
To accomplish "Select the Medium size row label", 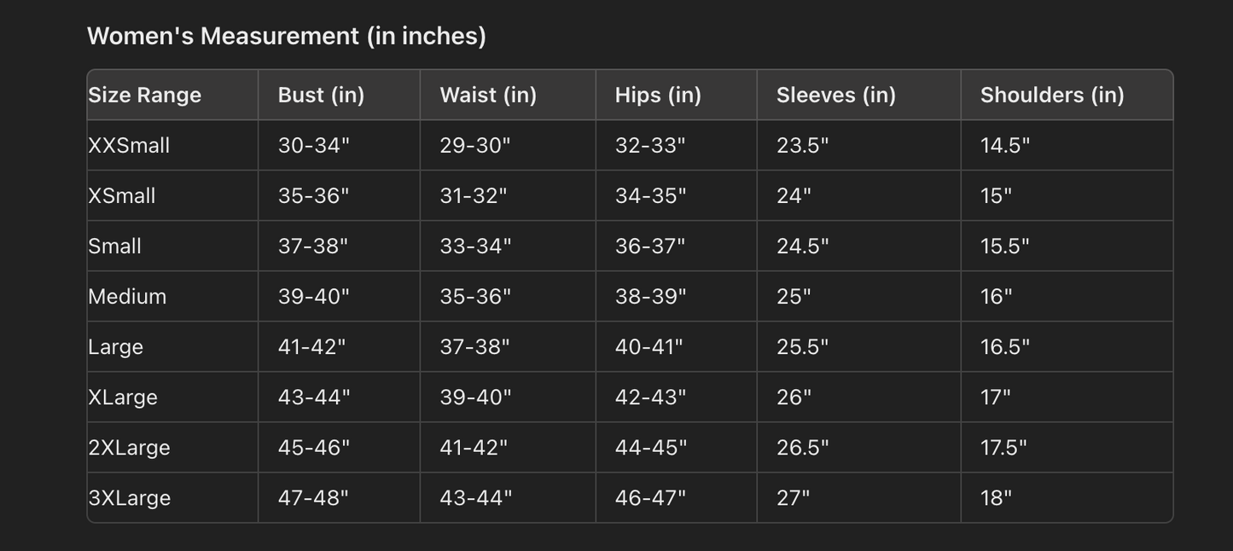I will (x=127, y=296).
